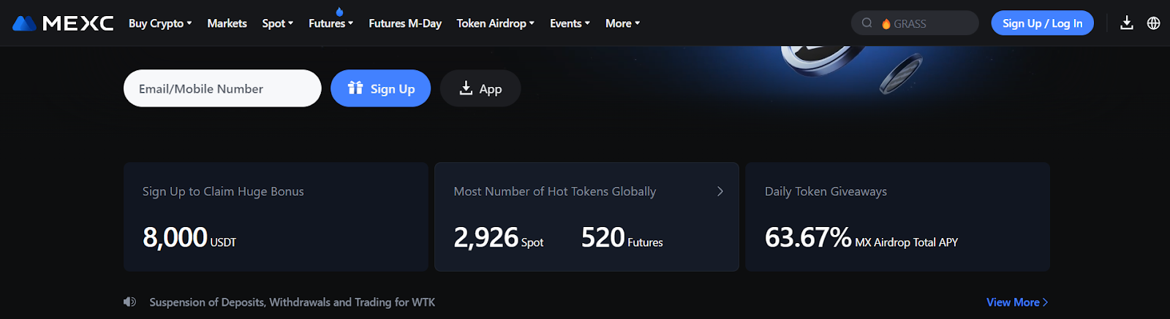
Task: Expand the Events dropdown menu
Action: (x=570, y=23)
